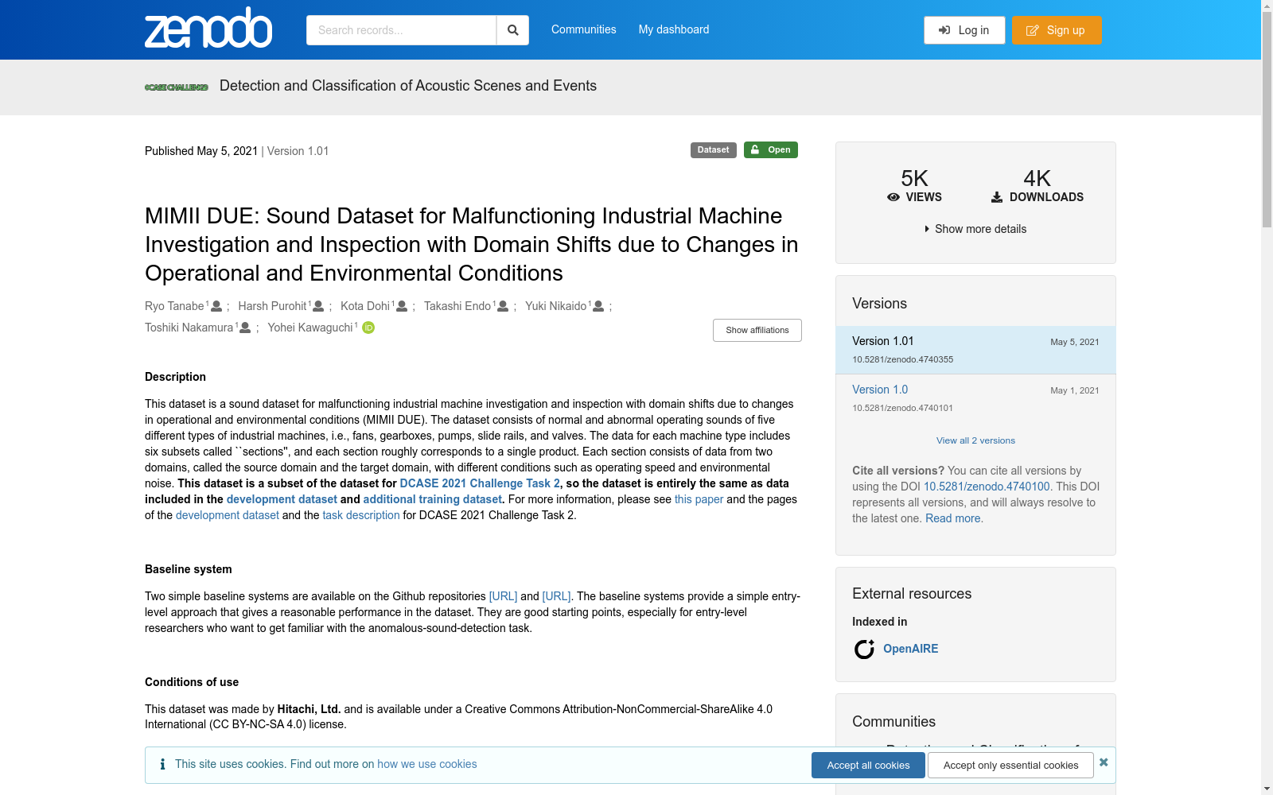Accept all cookies
Viewport: 1273px width, 795px height.
tap(868, 765)
